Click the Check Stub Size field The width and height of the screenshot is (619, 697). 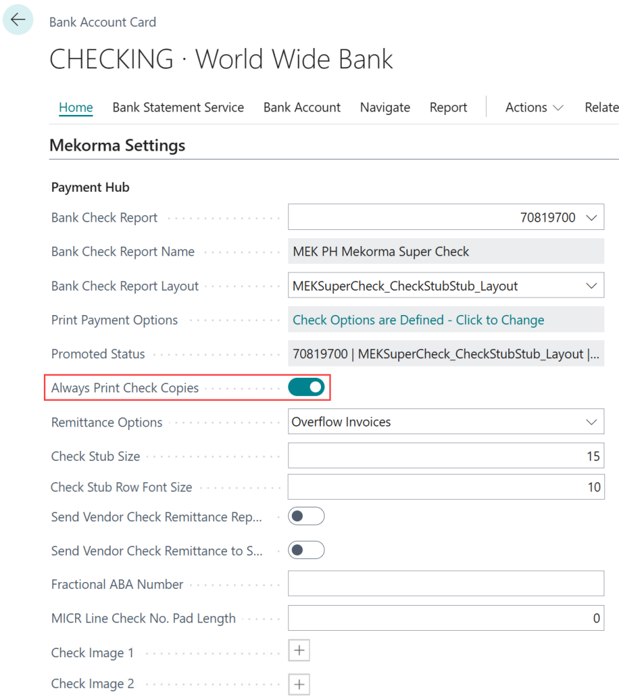click(446, 456)
